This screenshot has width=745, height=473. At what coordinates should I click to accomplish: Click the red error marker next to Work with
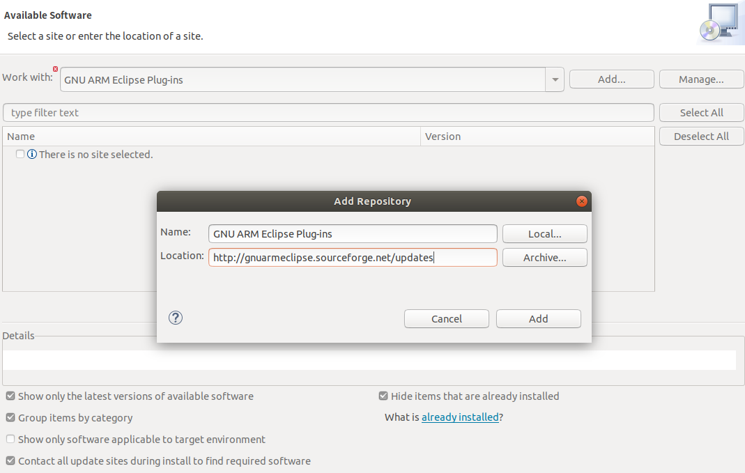(x=55, y=69)
